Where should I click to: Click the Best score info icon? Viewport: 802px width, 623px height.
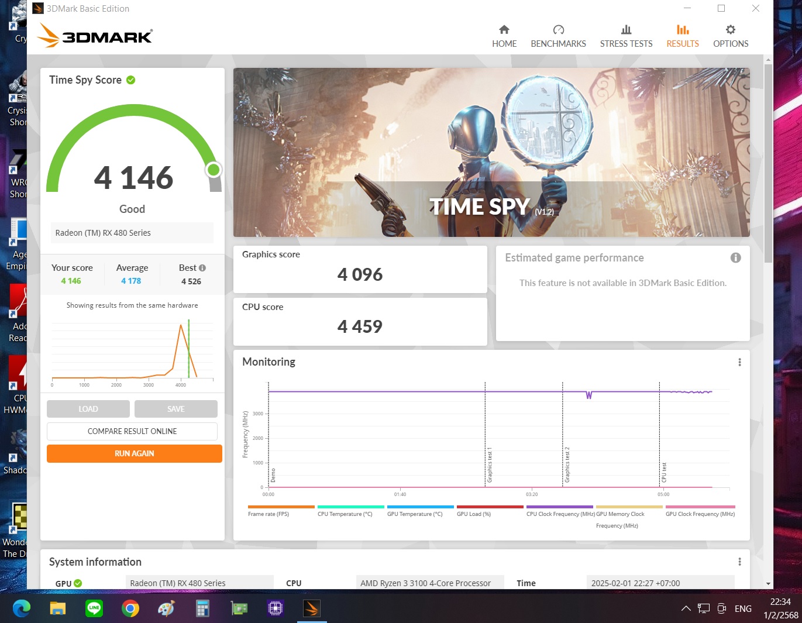pyautogui.click(x=202, y=268)
